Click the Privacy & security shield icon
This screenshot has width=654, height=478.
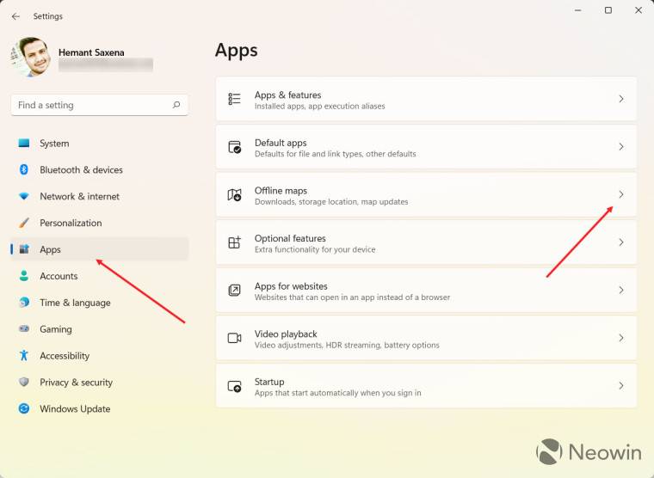pyautogui.click(x=24, y=382)
